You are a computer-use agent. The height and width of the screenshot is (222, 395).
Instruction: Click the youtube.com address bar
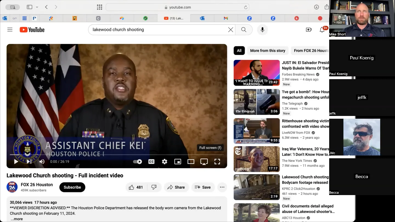177,7
